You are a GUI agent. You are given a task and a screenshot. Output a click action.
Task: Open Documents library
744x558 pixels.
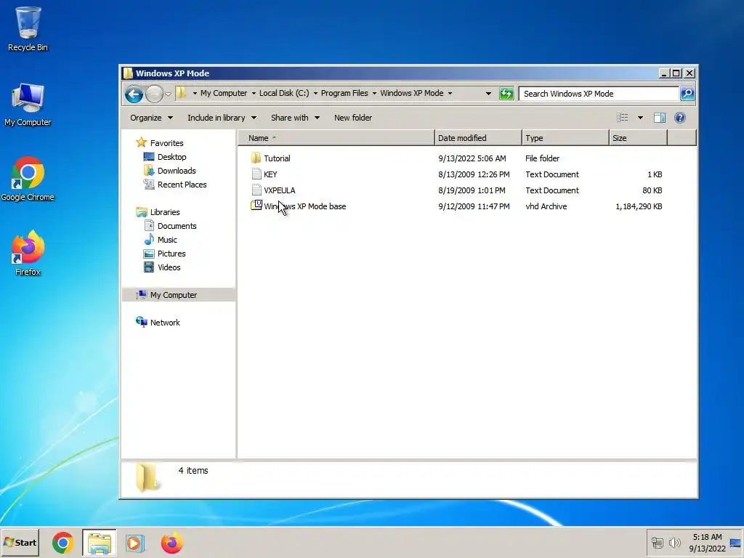click(177, 226)
